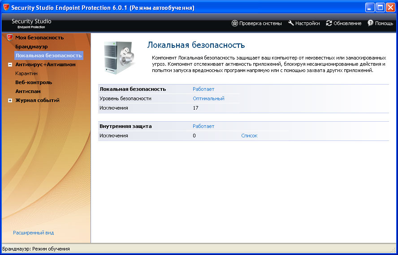Minimize the Security Studio window
This screenshot has width=398, height=255.
coord(370,8)
